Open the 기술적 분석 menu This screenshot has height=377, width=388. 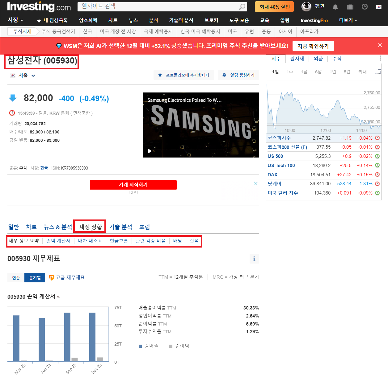tap(181, 20)
